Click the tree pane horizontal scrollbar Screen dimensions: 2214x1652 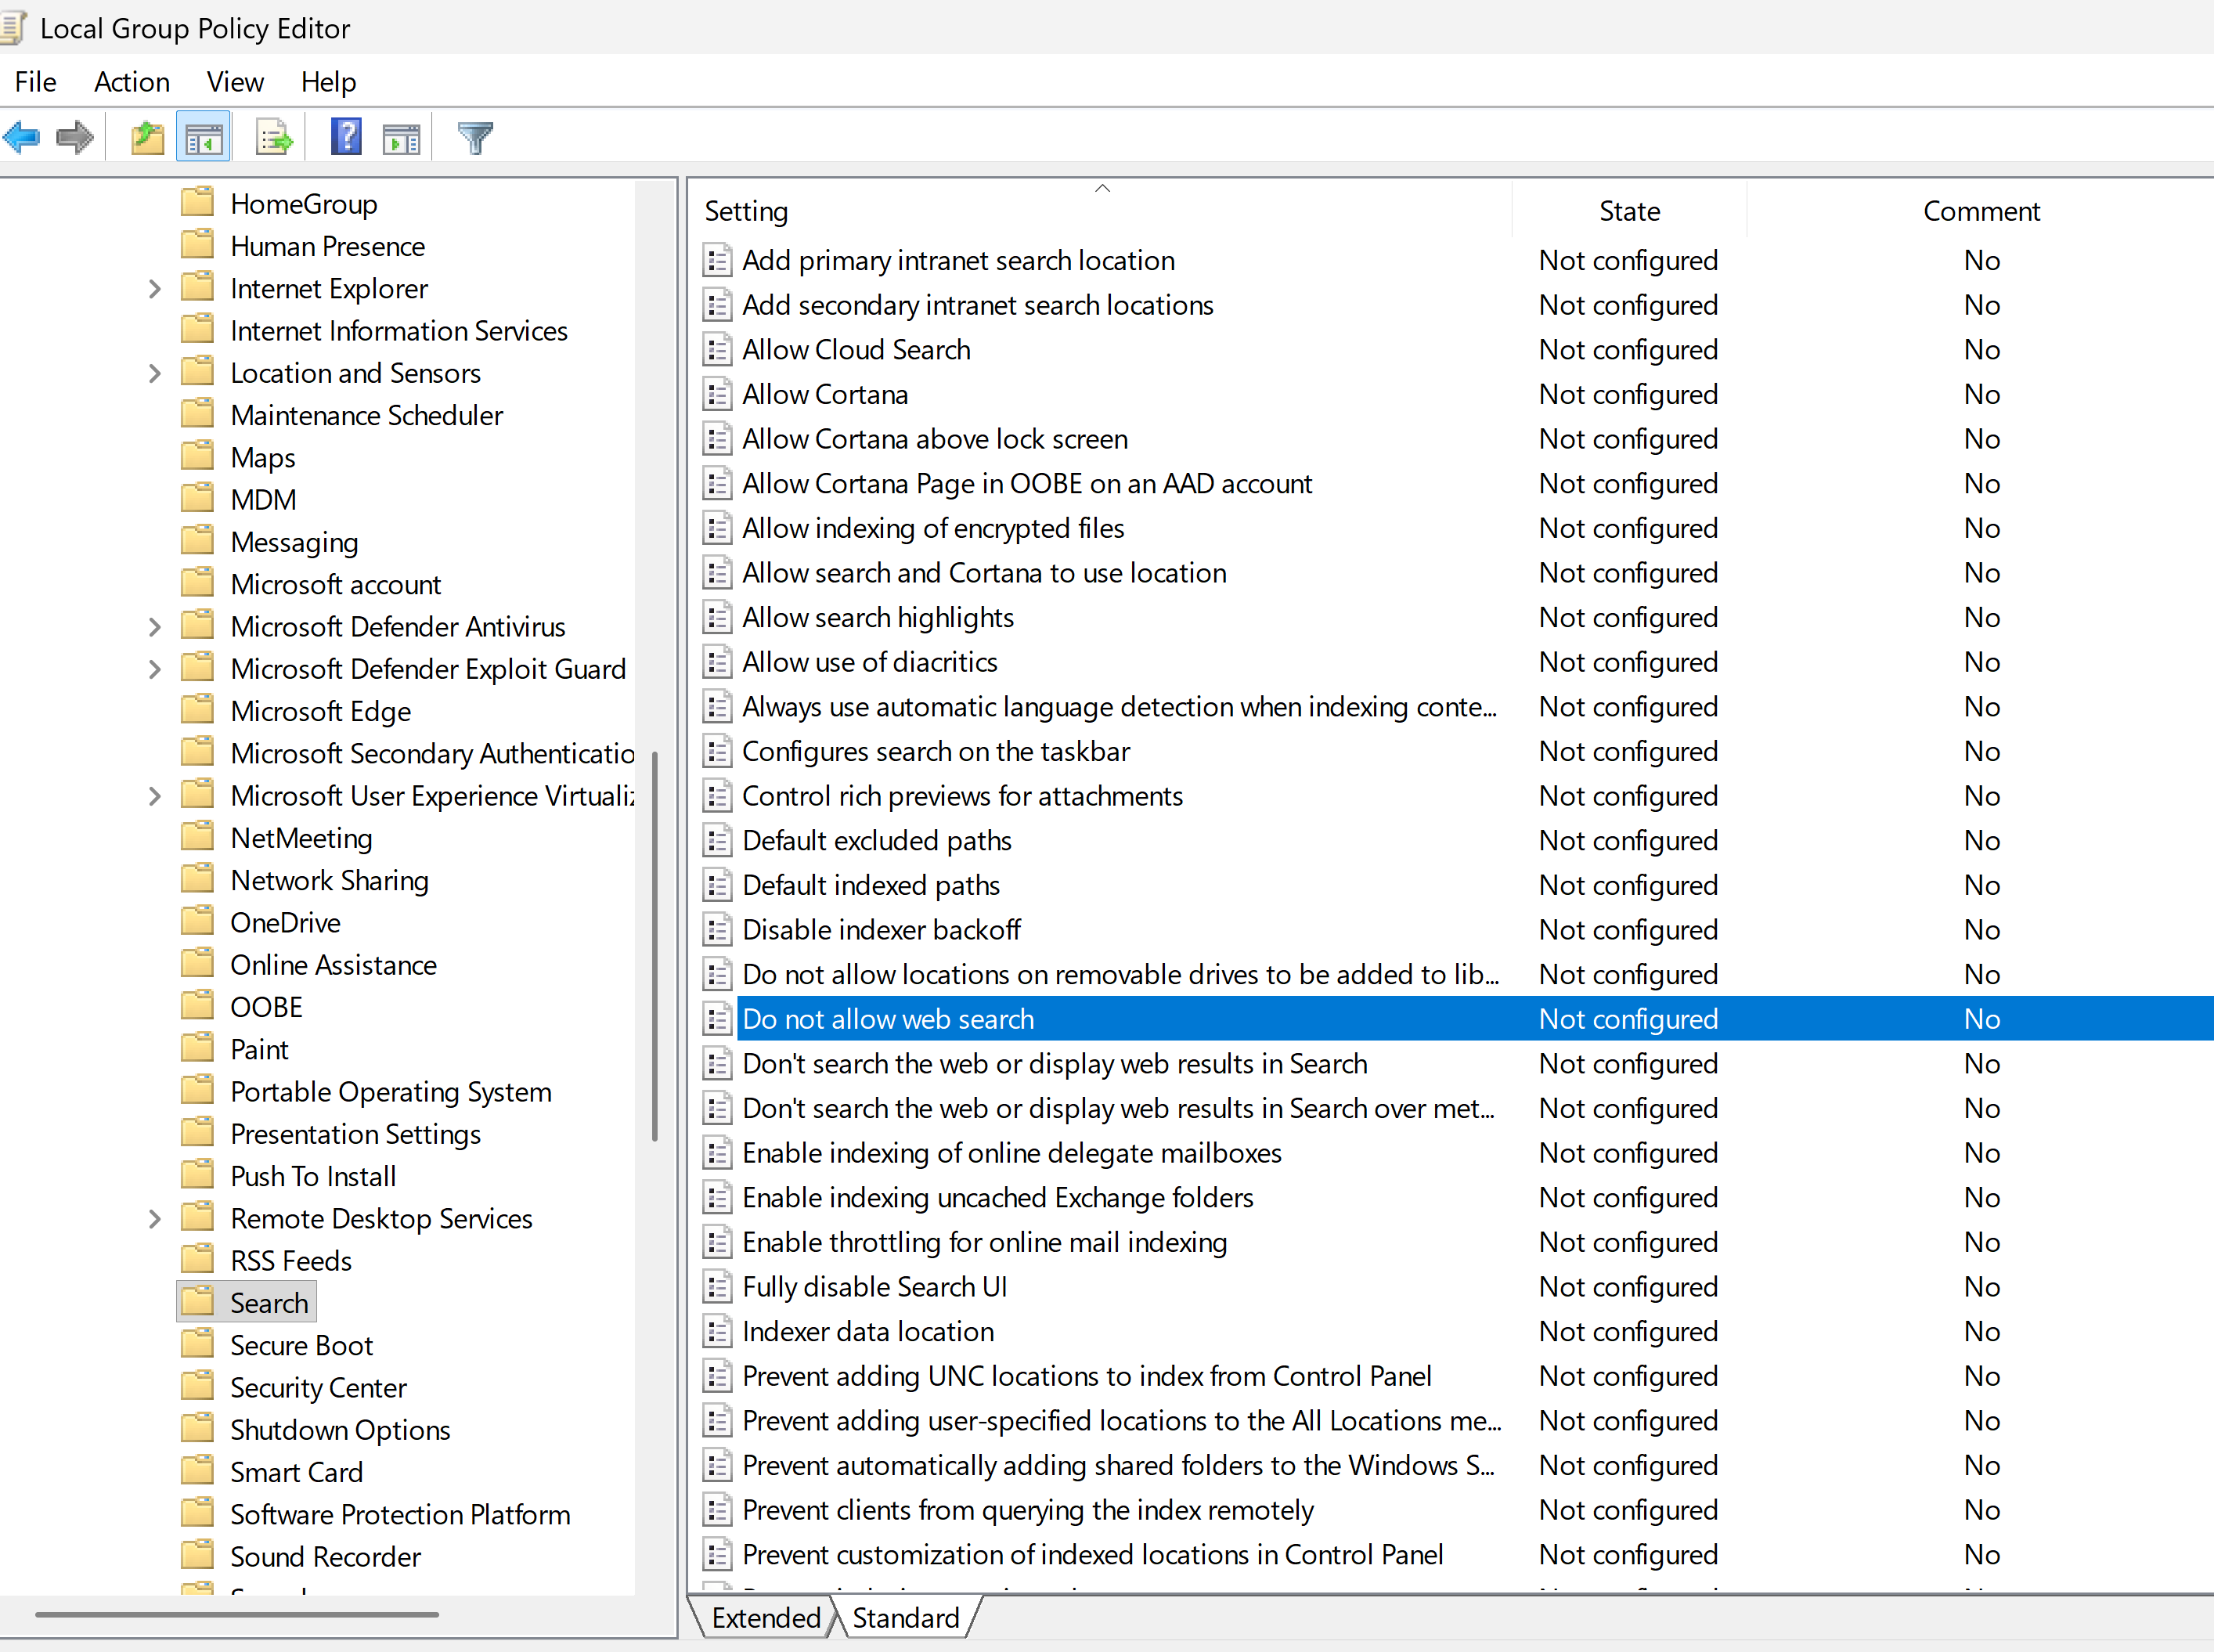237,1613
